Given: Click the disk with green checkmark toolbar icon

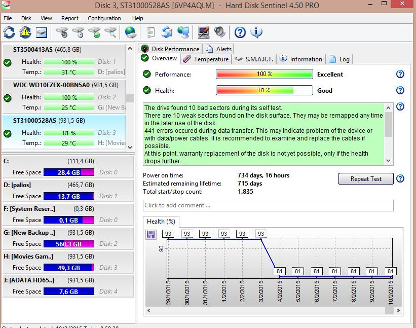Looking at the screenshot, I should pyautogui.click(x=94, y=32).
